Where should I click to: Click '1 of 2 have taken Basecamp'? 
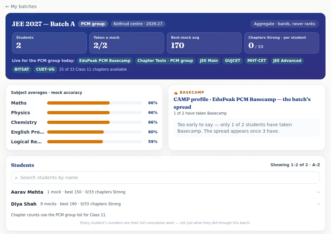pos(200,113)
